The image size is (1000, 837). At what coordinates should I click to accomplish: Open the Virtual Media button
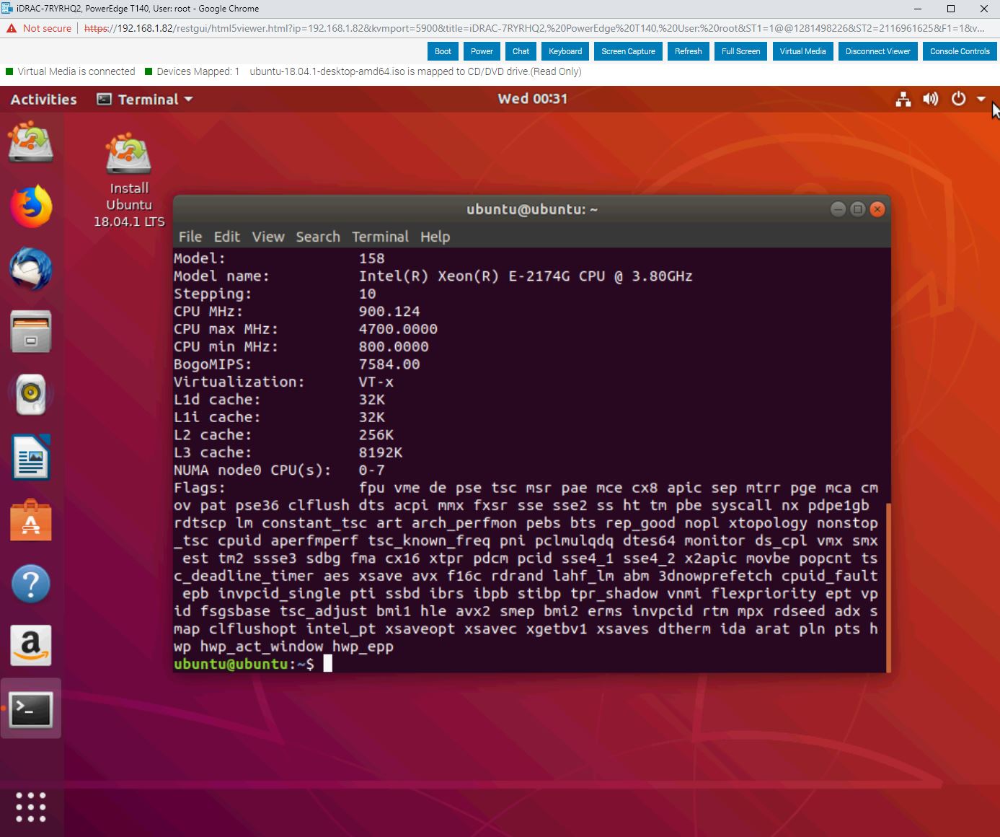pyautogui.click(x=802, y=51)
